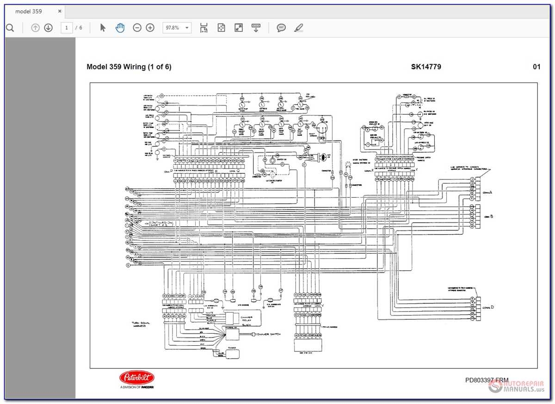The height and width of the screenshot is (404, 555).
Task: Click the next page down arrow
Action: (48, 28)
